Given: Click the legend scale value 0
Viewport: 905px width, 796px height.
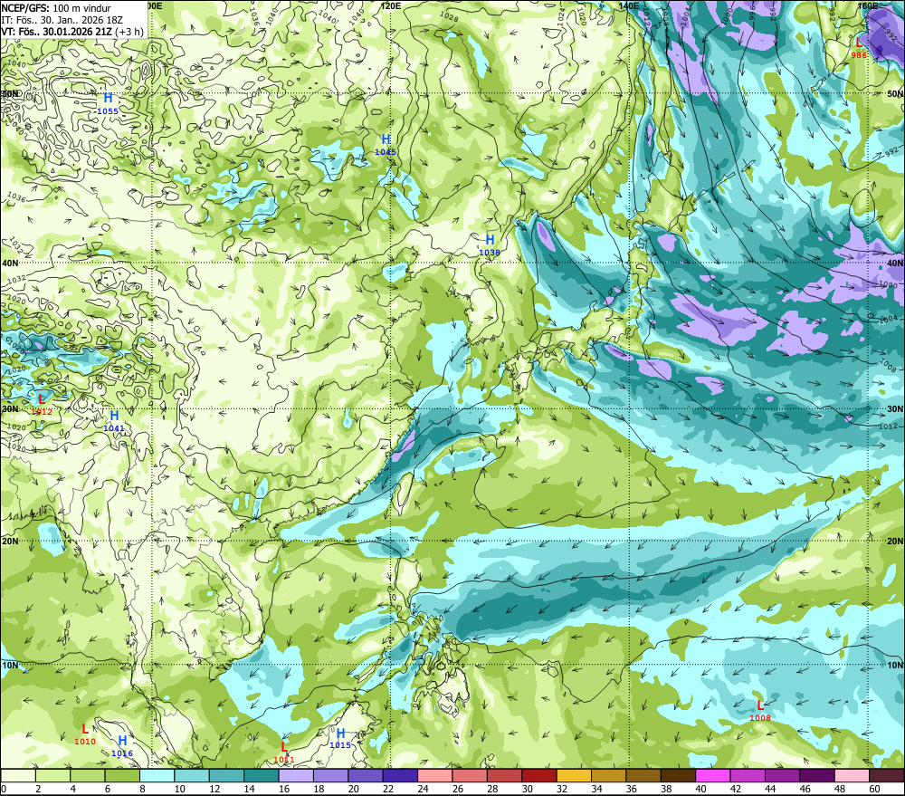Looking at the screenshot, I should click(4, 789).
